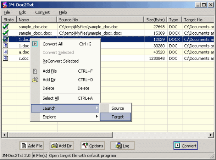This screenshot has width=216, height=160.
Task: Click the size value 43520
Action: point(159,52)
